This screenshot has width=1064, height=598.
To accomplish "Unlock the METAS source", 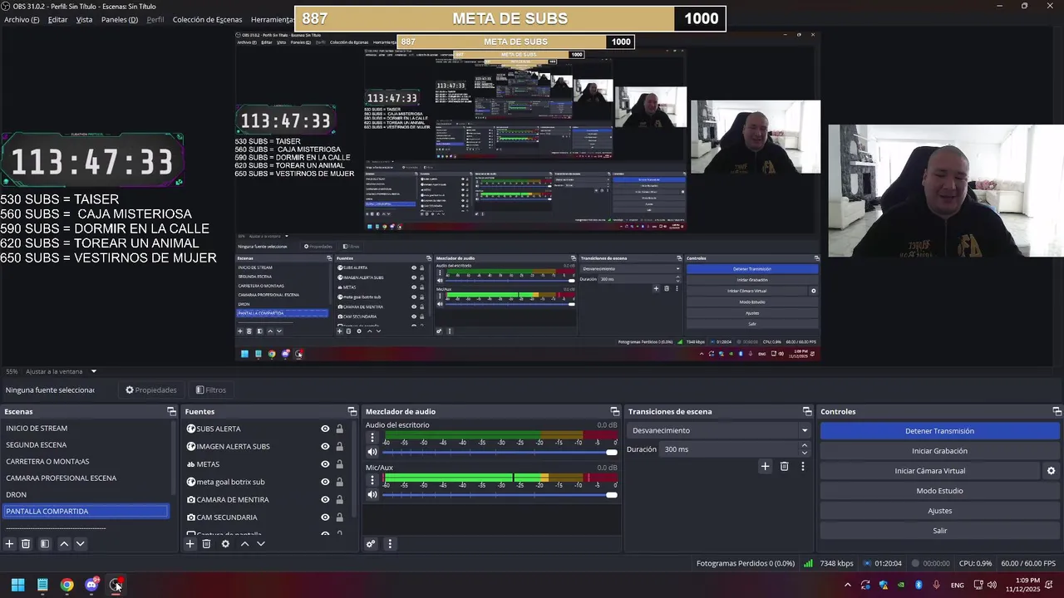I will tap(339, 464).
